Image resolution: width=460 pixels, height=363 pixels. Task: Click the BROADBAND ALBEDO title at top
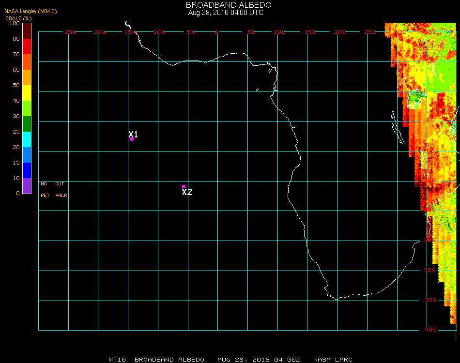(229, 5)
